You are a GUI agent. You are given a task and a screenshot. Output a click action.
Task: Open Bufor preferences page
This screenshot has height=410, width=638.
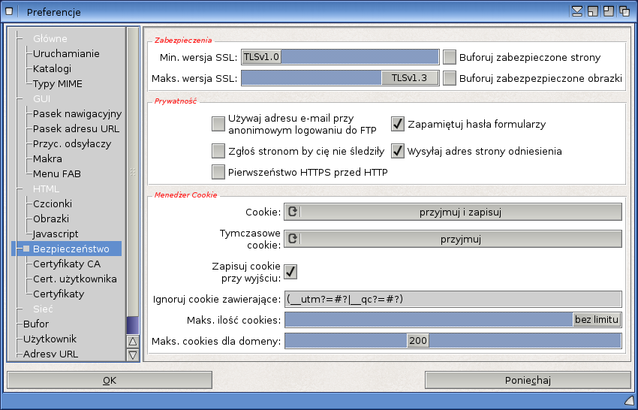point(36,324)
